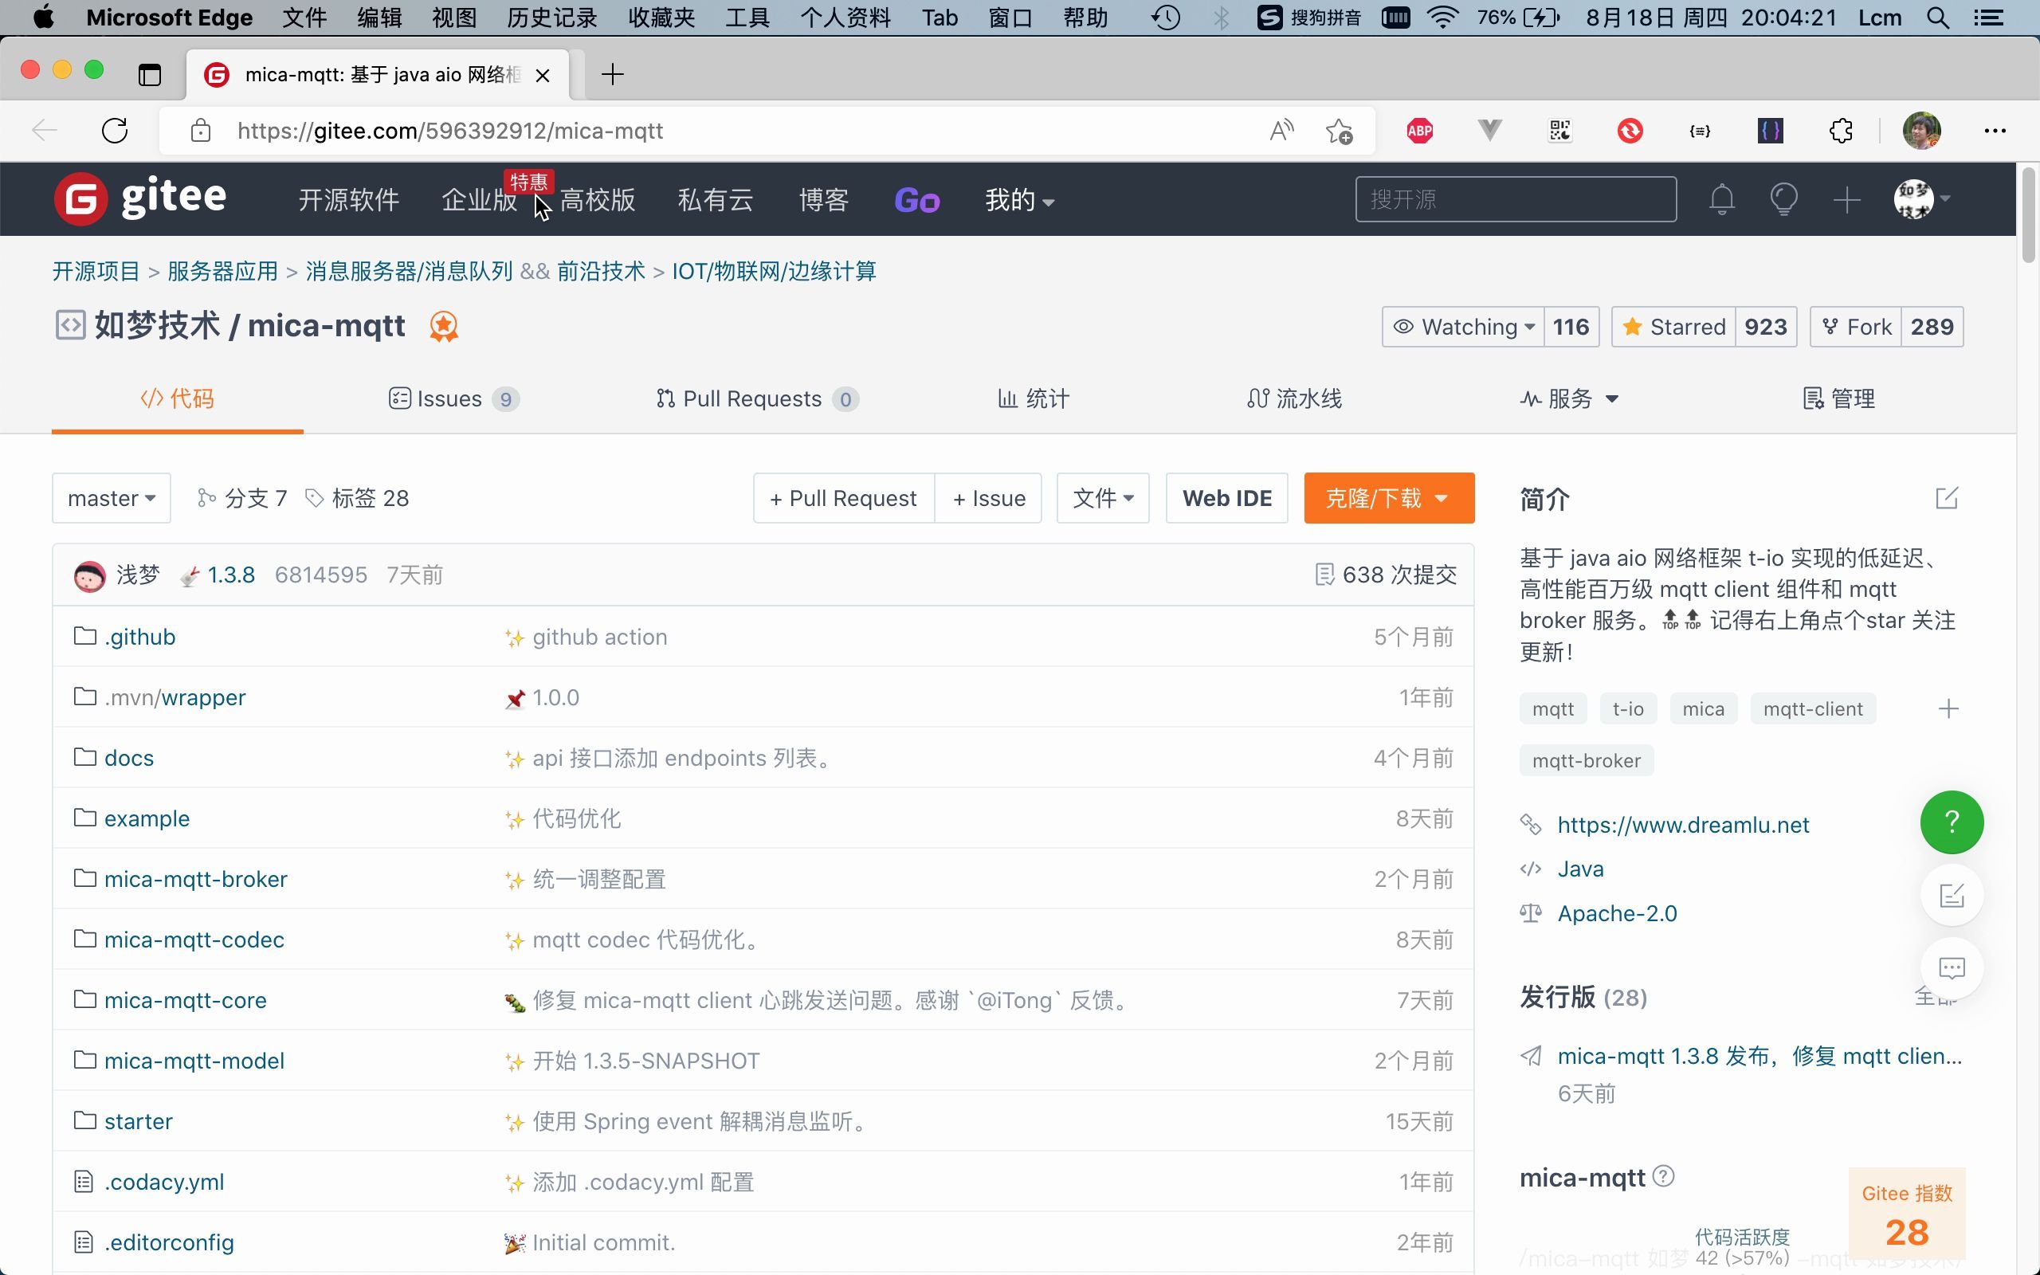Click the recommended project medal badge

pos(443,327)
